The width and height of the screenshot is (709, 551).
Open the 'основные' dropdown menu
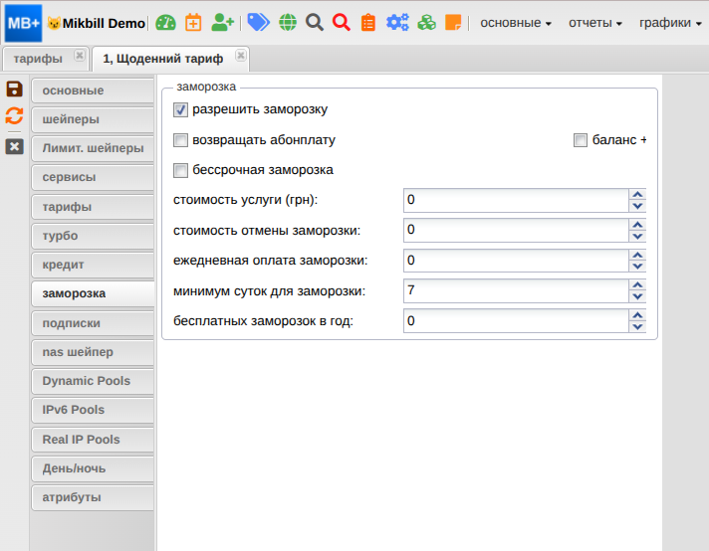(516, 22)
